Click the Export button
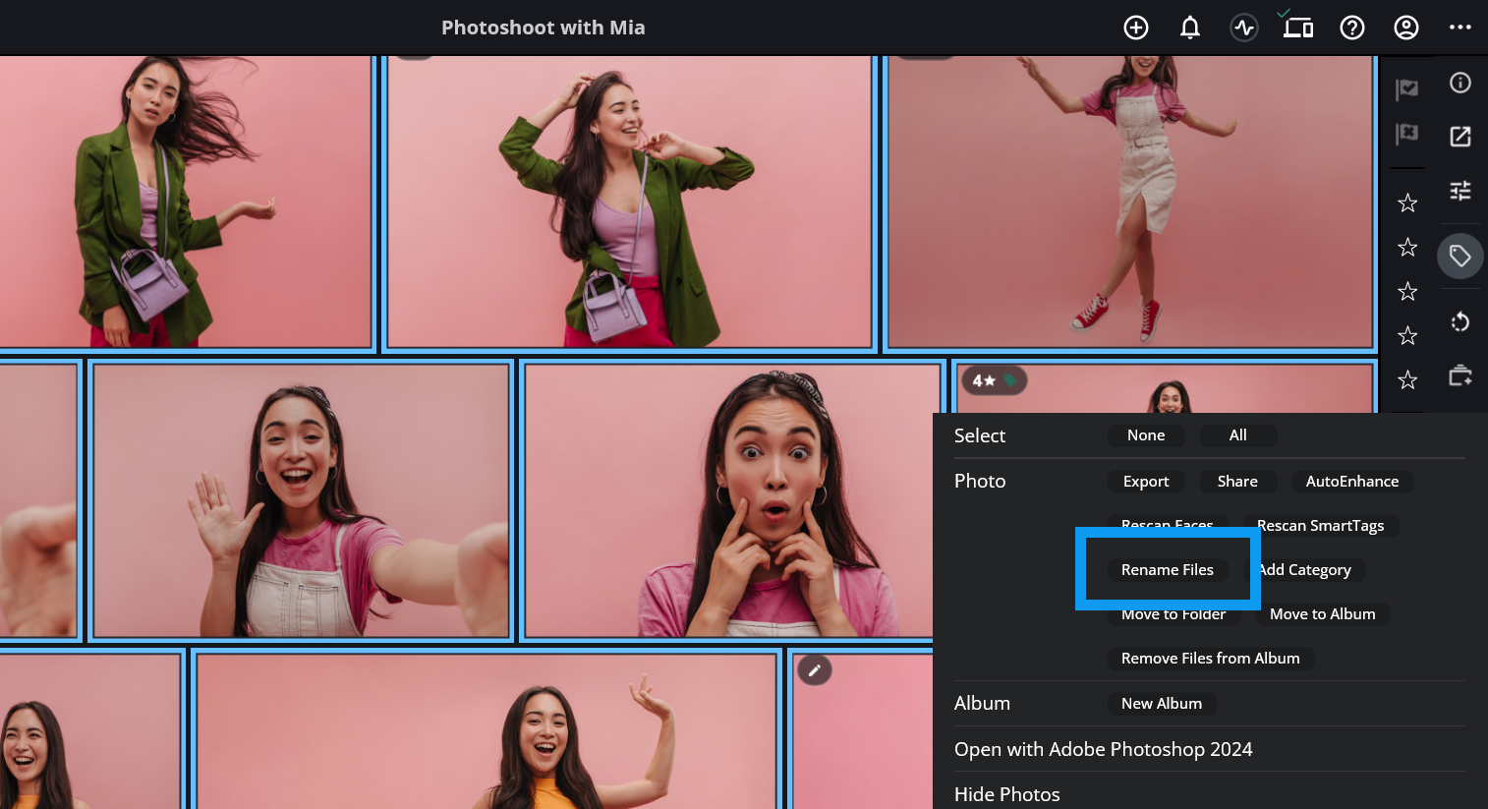Image resolution: width=1488 pixels, height=809 pixels. pyautogui.click(x=1146, y=482)
